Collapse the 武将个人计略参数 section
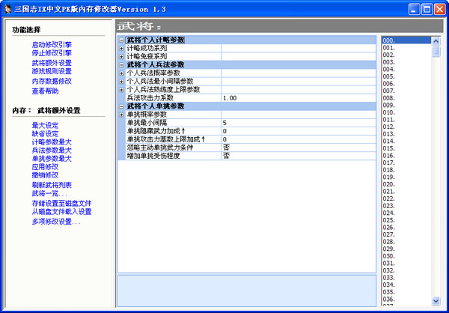 coord(121,40)
